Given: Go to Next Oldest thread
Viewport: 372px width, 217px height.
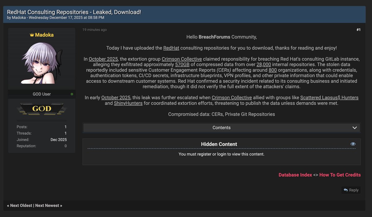Looking at the screenshot, I should pyautogui.click(x=21, y=206).
